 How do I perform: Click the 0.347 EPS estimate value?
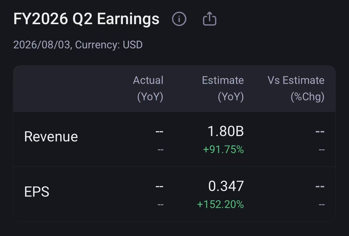click(x=226, y=186)
